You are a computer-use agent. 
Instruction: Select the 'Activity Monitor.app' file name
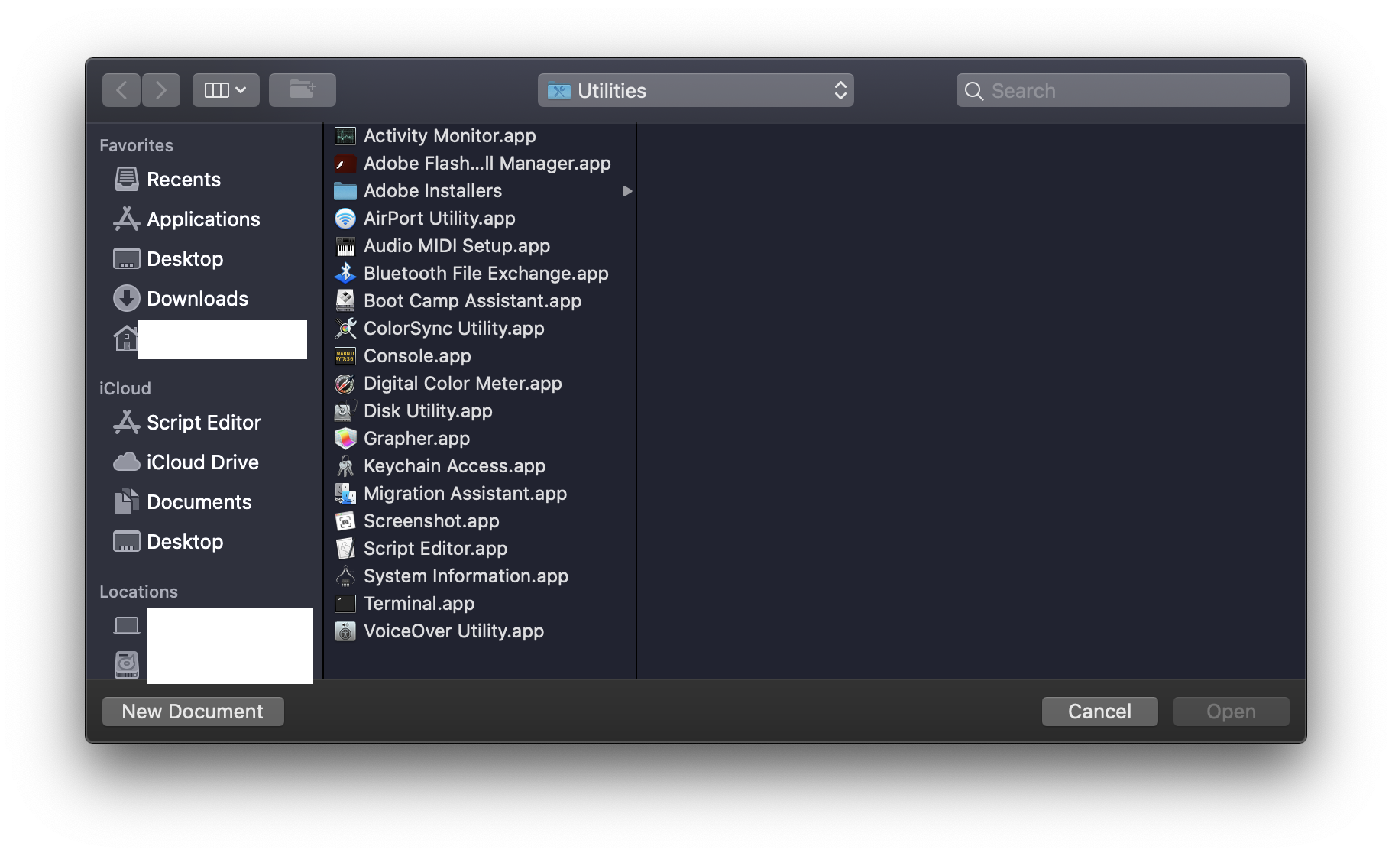point(450,136)
